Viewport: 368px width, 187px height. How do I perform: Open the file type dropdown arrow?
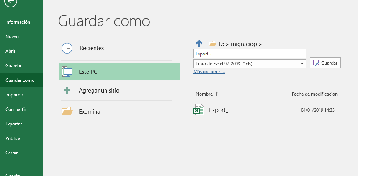click(302, 63)
